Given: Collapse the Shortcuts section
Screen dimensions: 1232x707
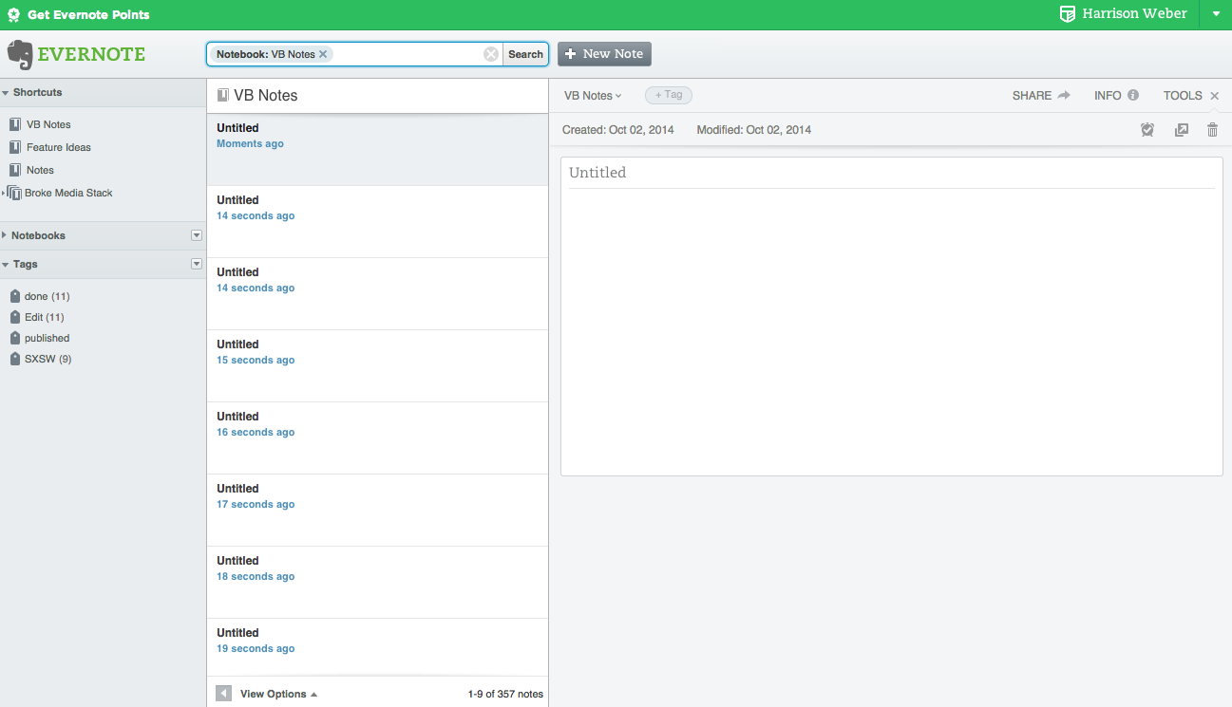Looking at the screenshot, I should [5, 93].
